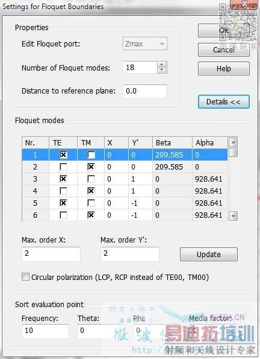260x359 pixels.
Task: Enable Circular polarization checkbox
Action: [26, 277]
